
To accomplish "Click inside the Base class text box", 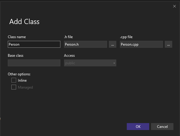I will pos(34,63).
